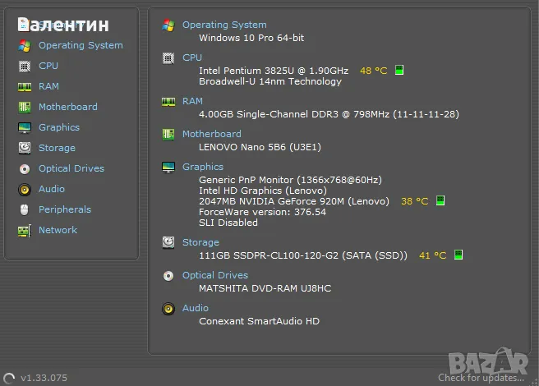The image size is (539, 386).
Task: Select the Peripherals mouse icon in the sidebar
Action: pyautogui.click(x=24, y=209)
